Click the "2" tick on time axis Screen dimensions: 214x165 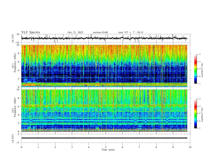[55, 147]
